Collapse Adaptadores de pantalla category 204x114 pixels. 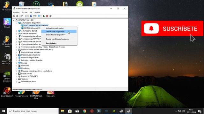tap(17, 23)
